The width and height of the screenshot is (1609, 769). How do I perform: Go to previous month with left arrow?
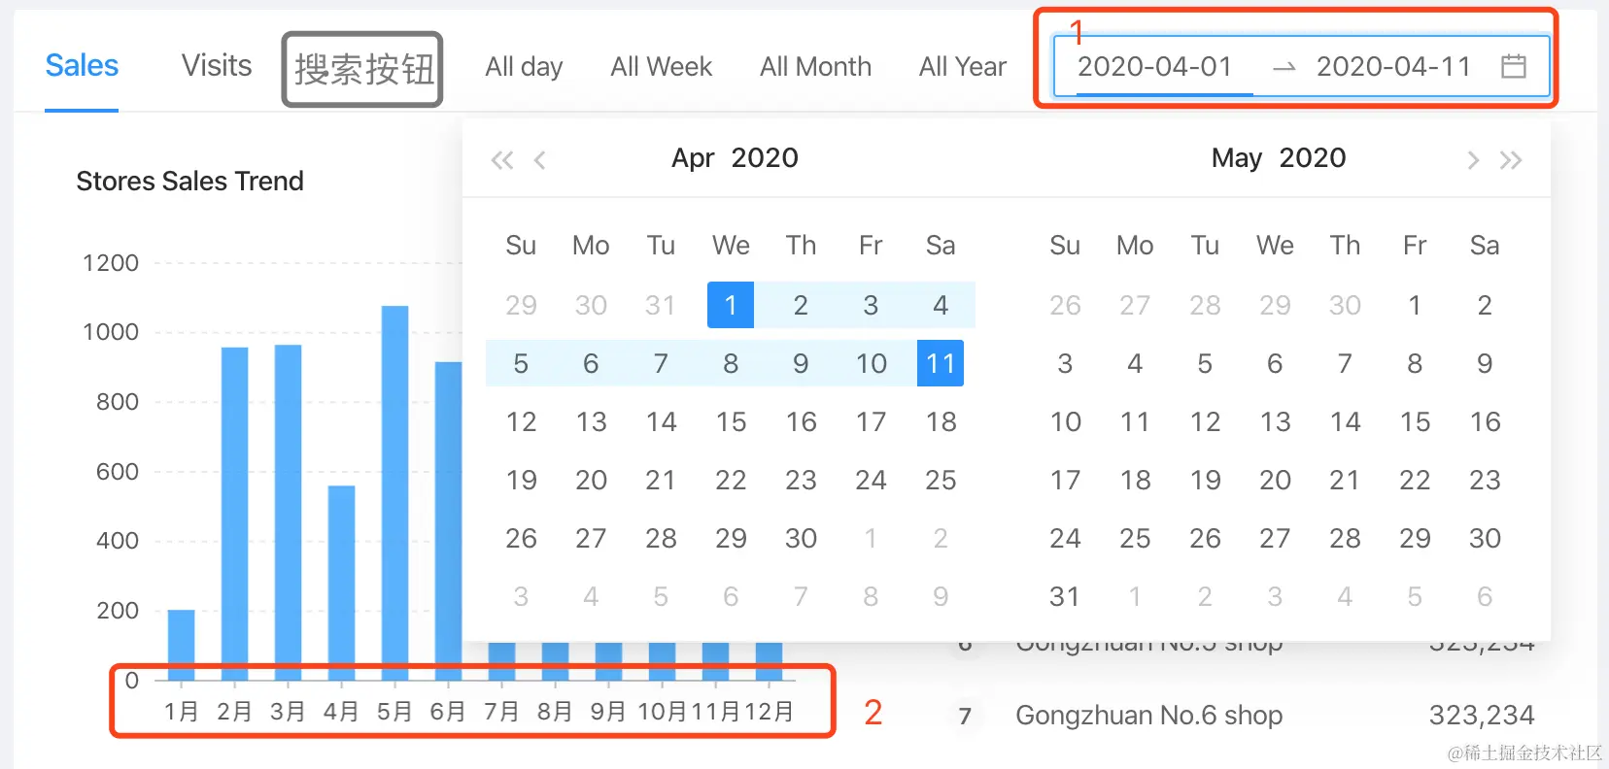pyautogui.click(x=540, y=160)
